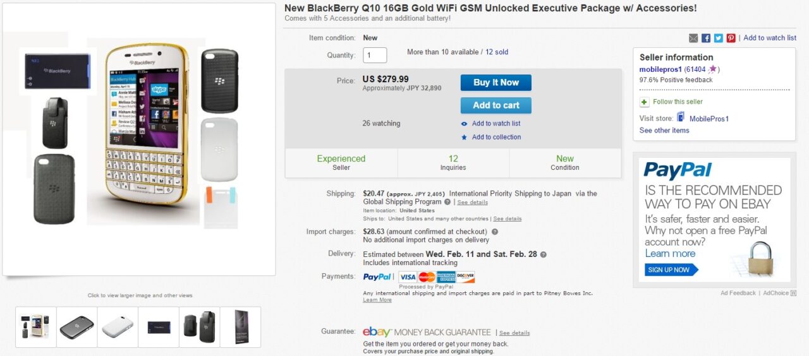Open help icon next to import charges
Screen dimensions: 809x356
(x=495, y=232)
